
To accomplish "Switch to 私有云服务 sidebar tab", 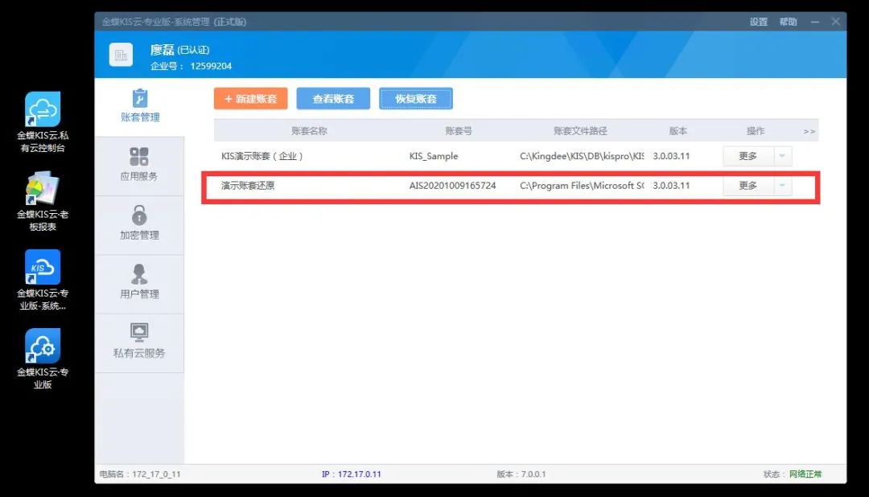I will (x=140, y=343).
